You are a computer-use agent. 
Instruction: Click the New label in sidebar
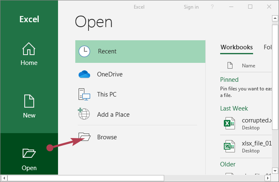[29, 115]
